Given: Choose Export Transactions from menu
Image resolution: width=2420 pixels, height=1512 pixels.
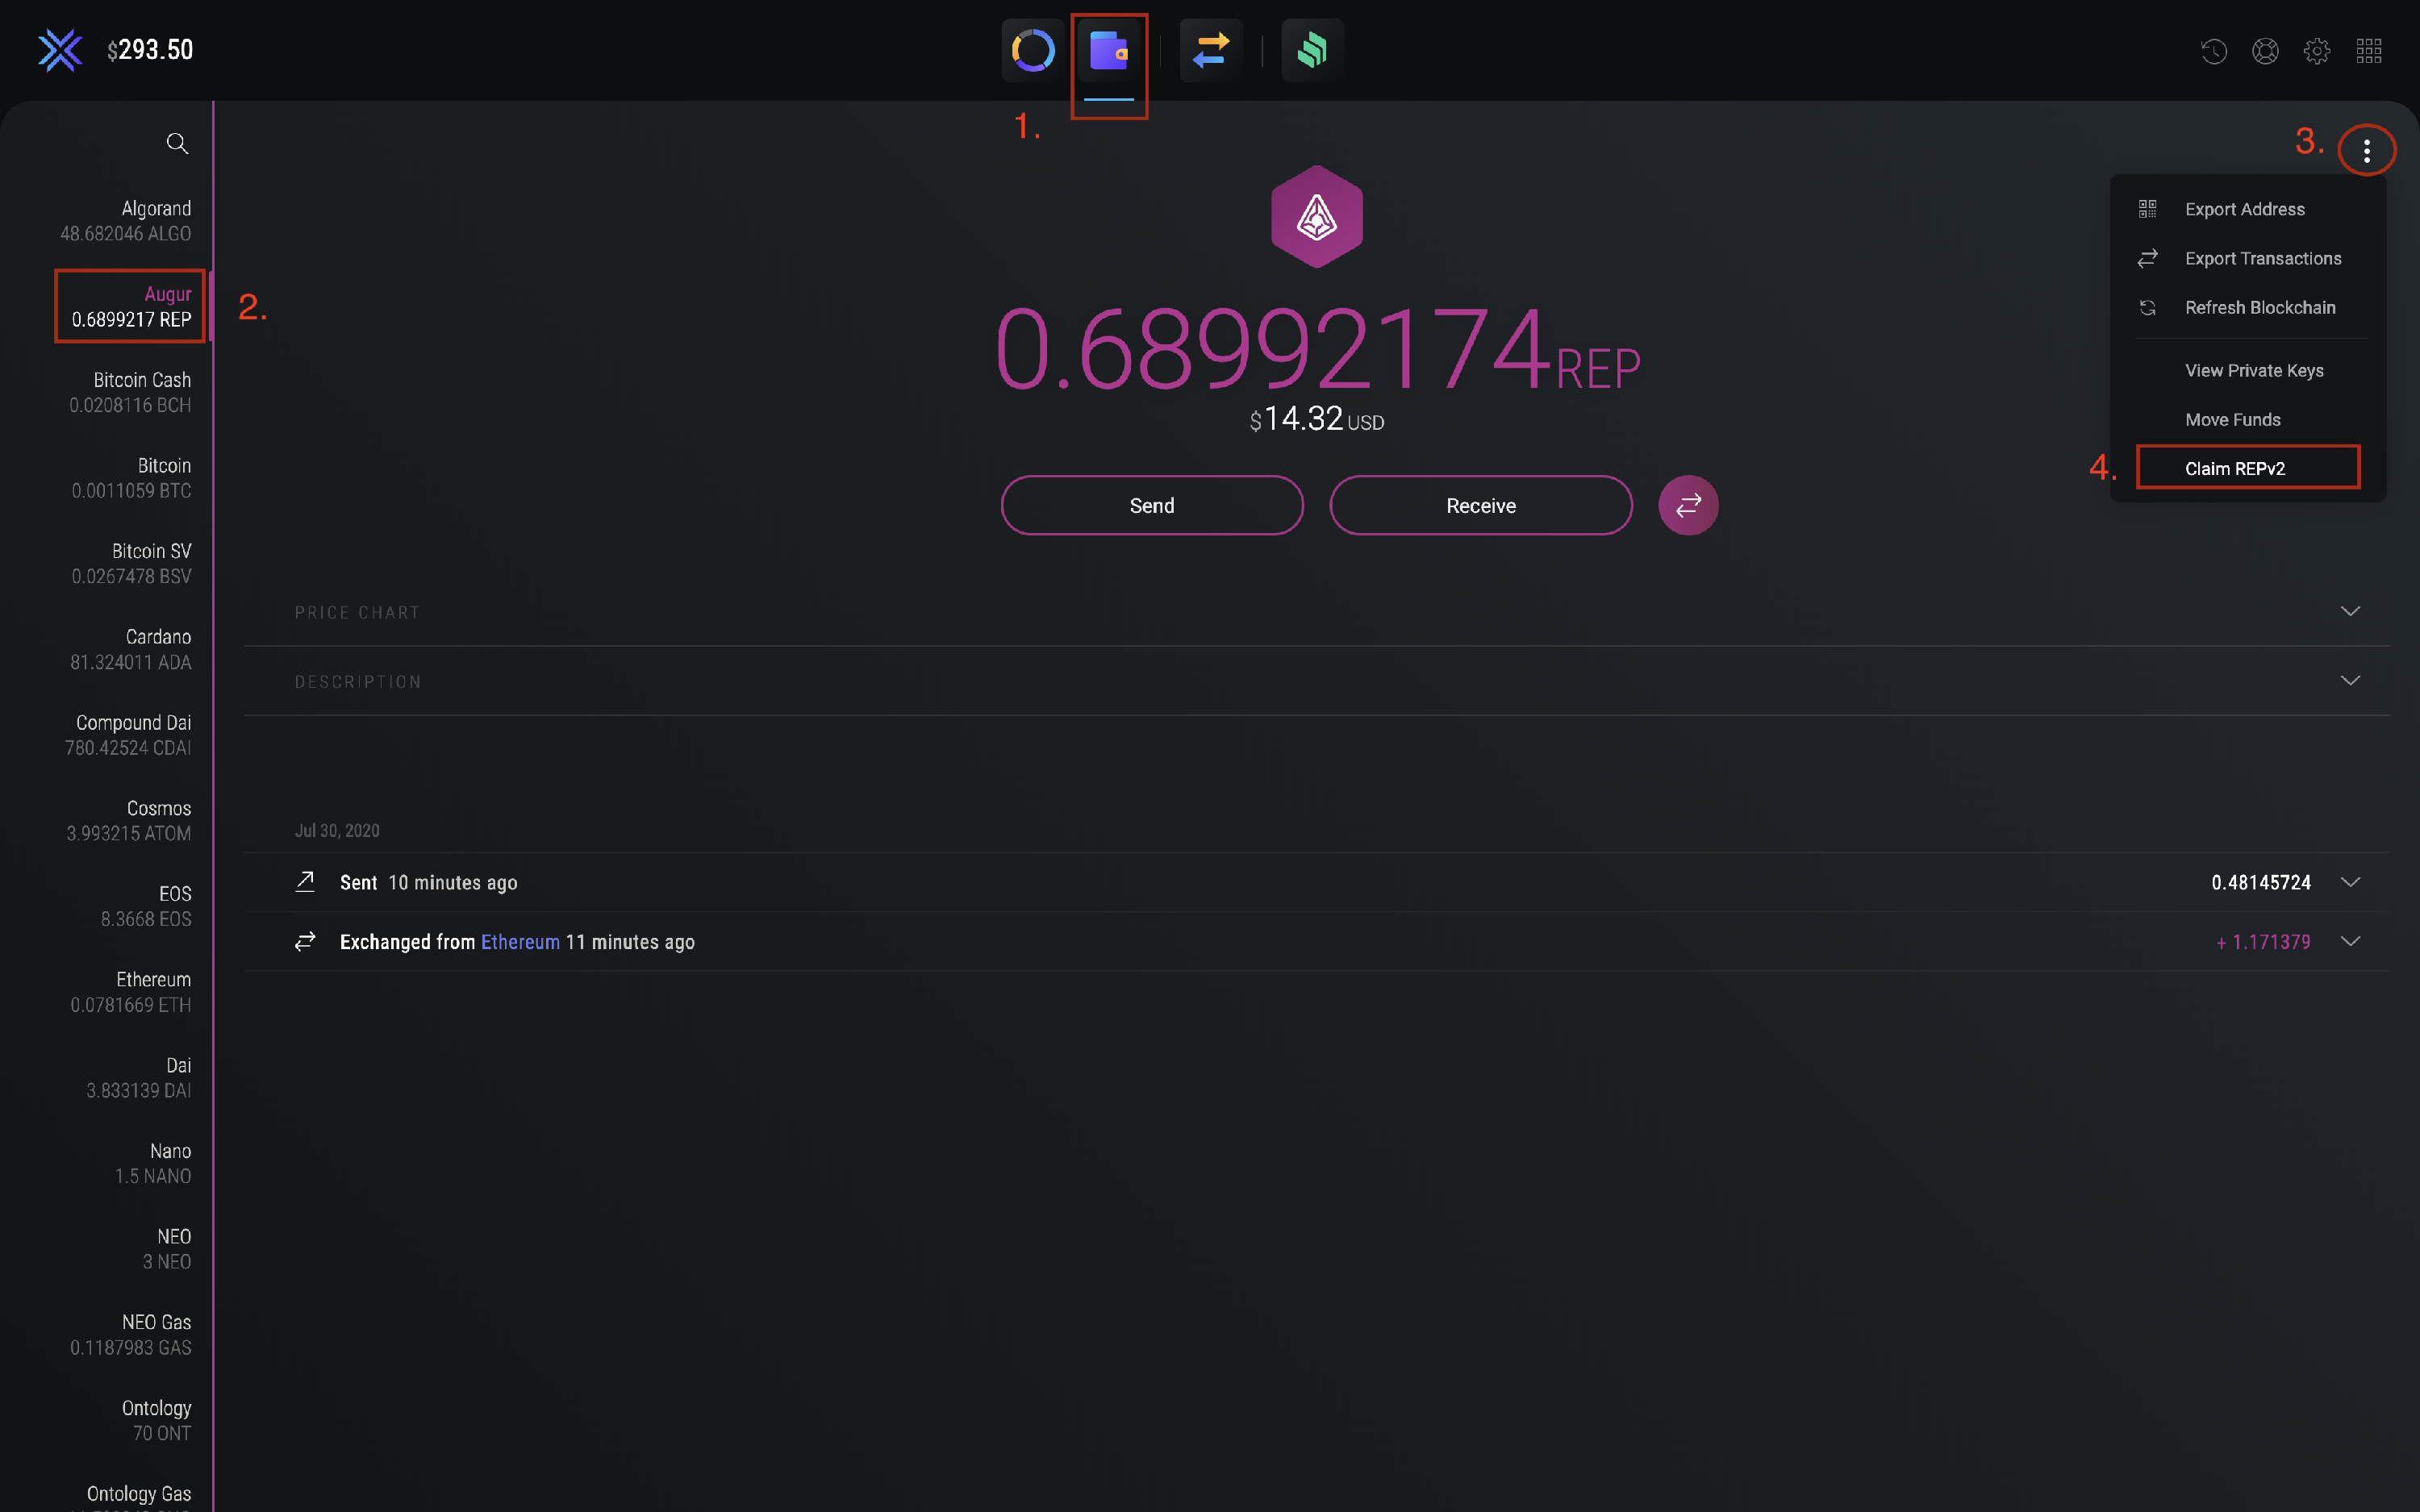Looking at the screenshot, I should 2263,258.
